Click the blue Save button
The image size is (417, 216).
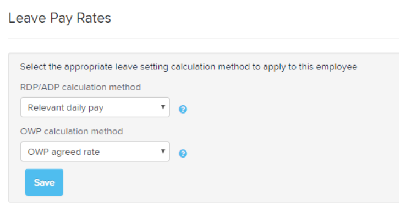(44, 182)
